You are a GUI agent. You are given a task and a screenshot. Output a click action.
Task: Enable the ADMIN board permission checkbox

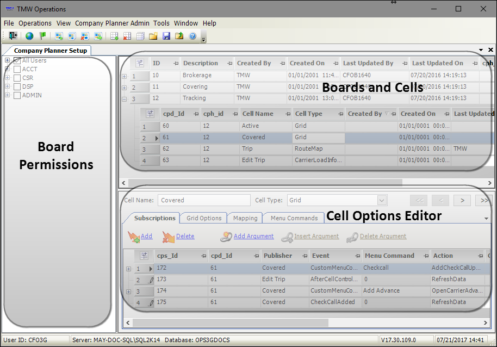point(17,94)
